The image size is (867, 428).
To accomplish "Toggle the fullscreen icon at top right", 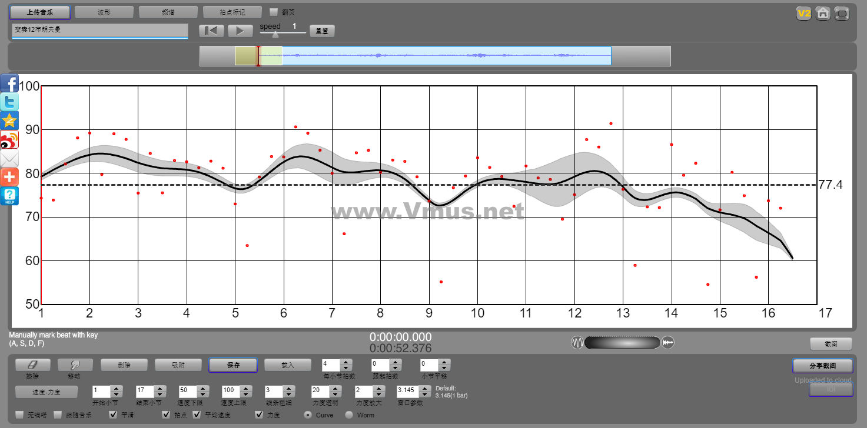I will click(842, 14).
